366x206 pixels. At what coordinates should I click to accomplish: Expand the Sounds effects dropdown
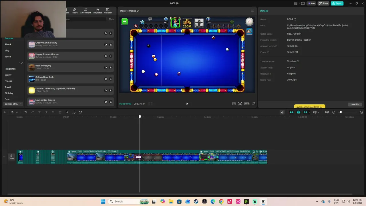click(13, 104)
